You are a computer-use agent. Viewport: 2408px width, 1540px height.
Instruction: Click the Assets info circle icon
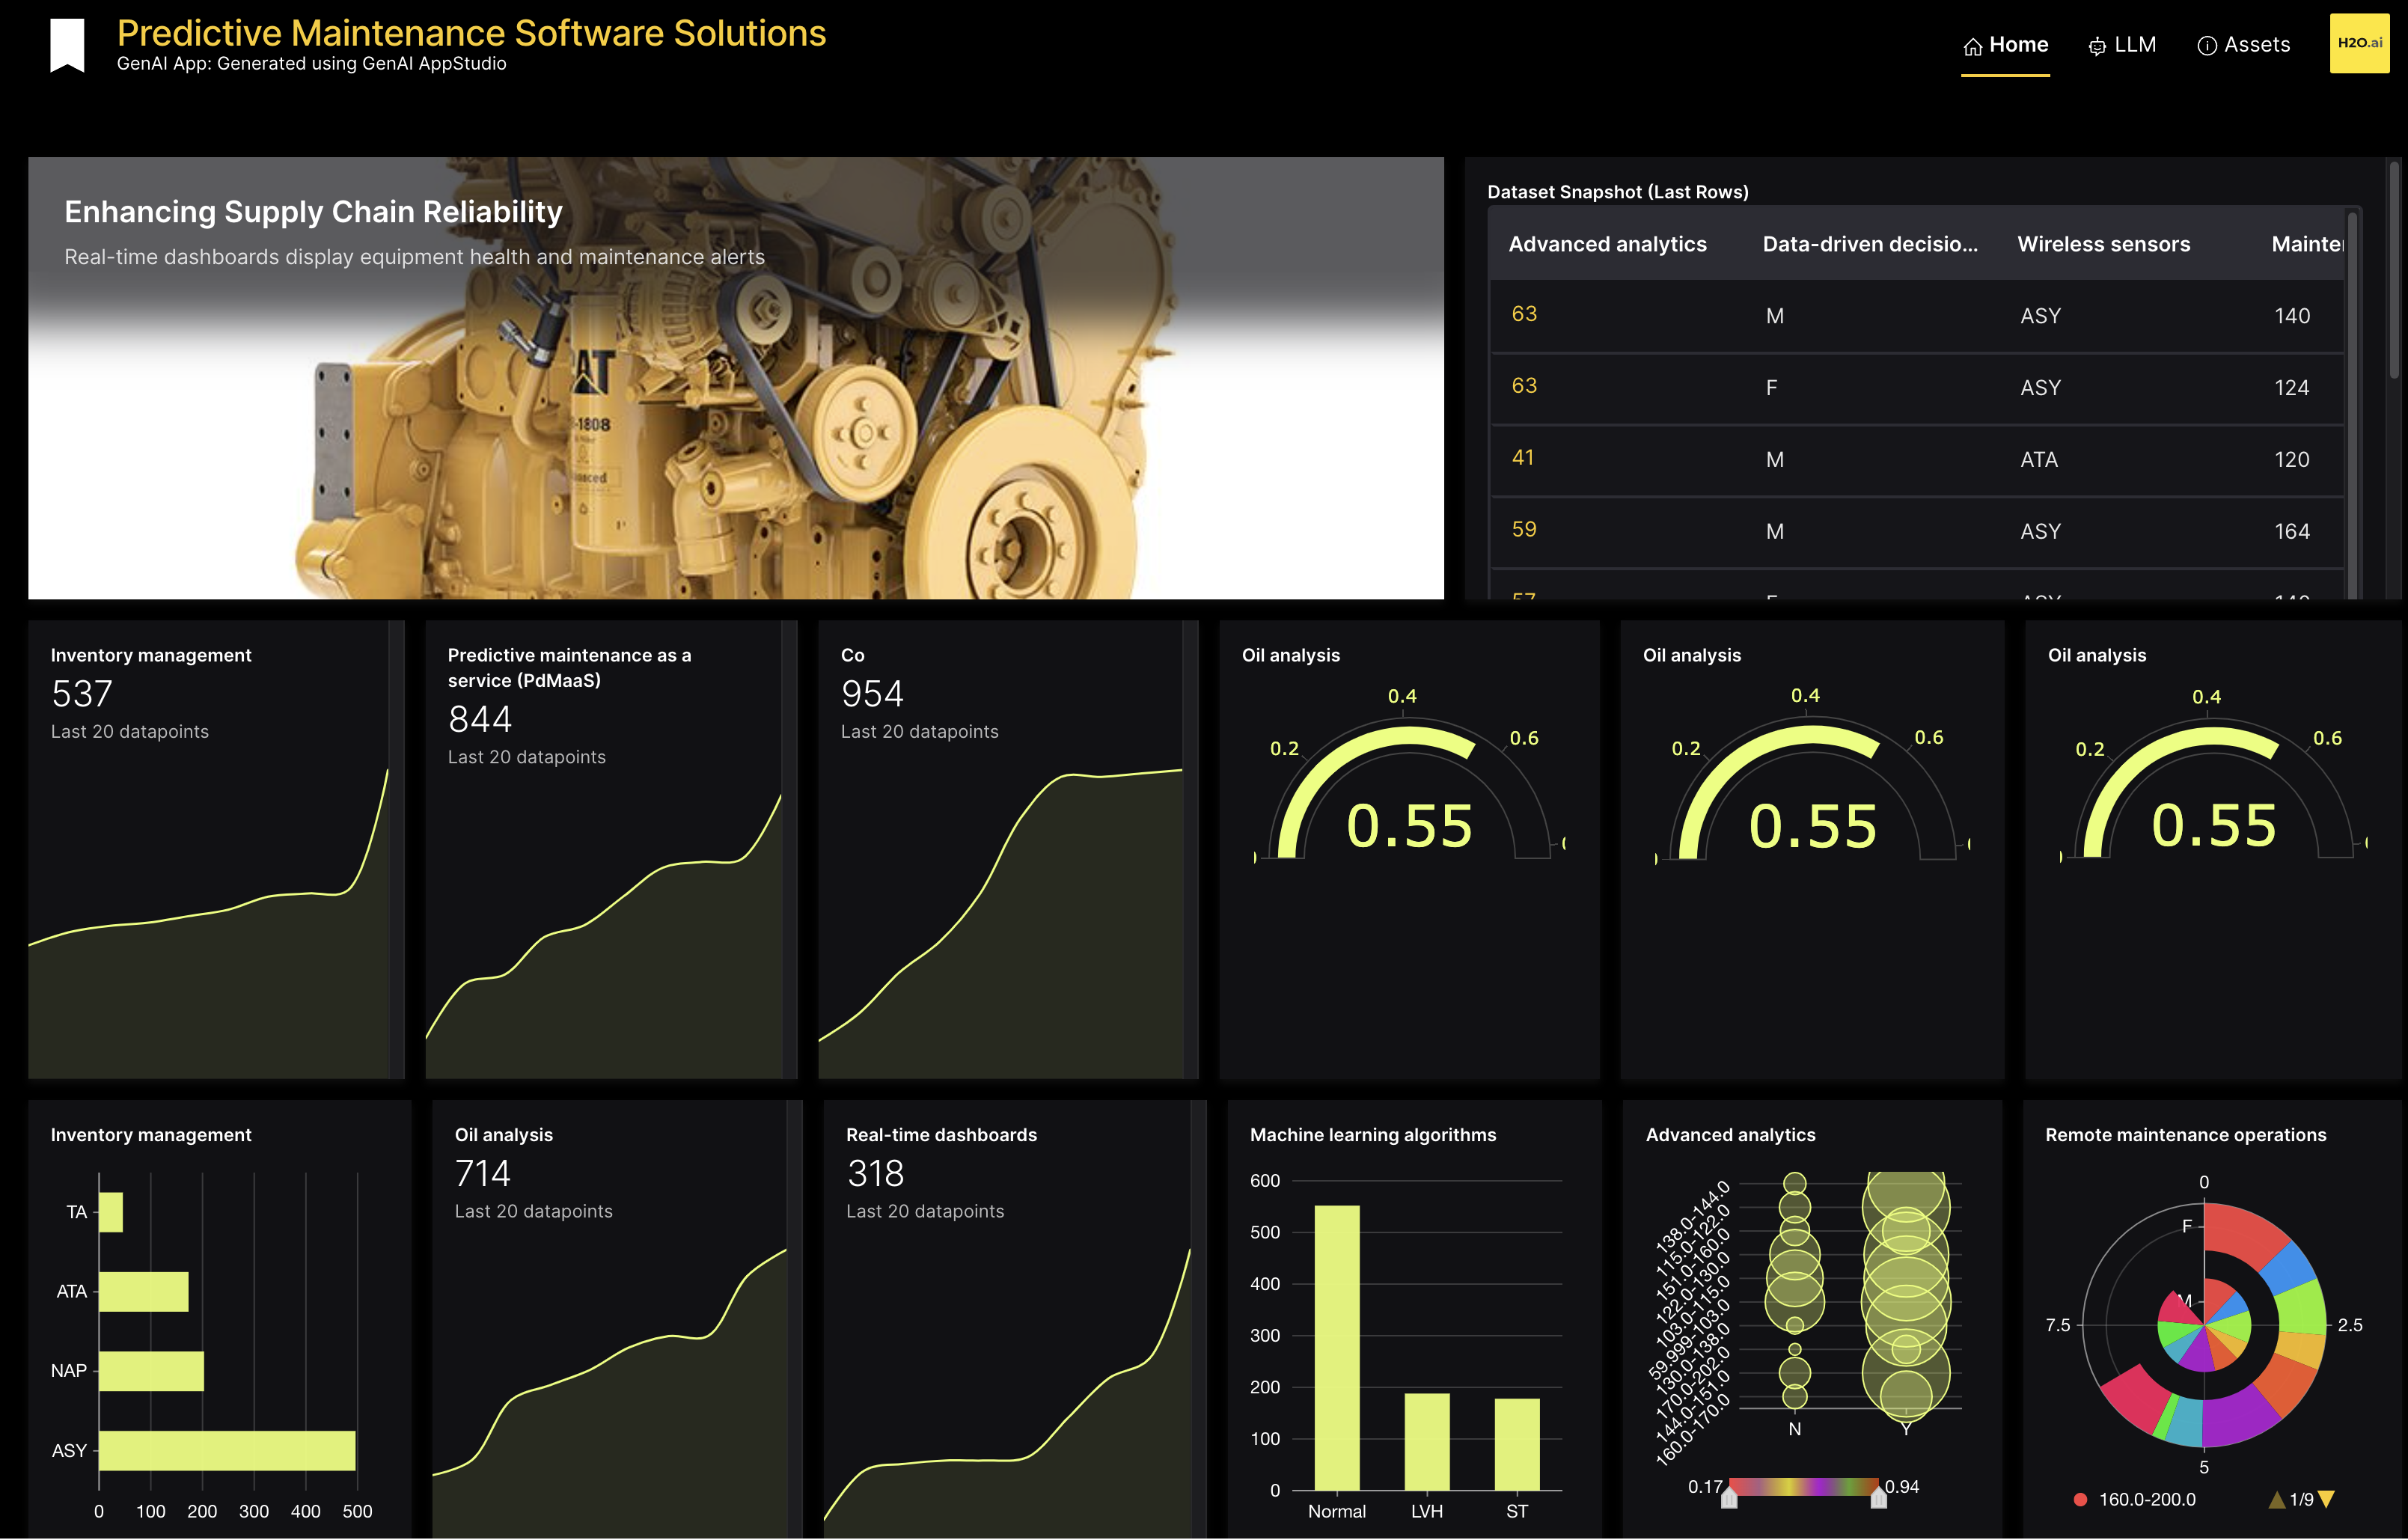click(x=2207, y=46)
